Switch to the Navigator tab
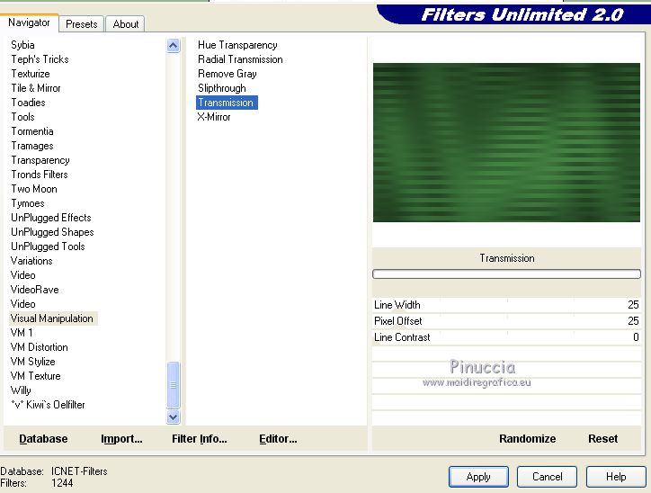The height and width of the screenshot is (493, 651). click(29, 22)
